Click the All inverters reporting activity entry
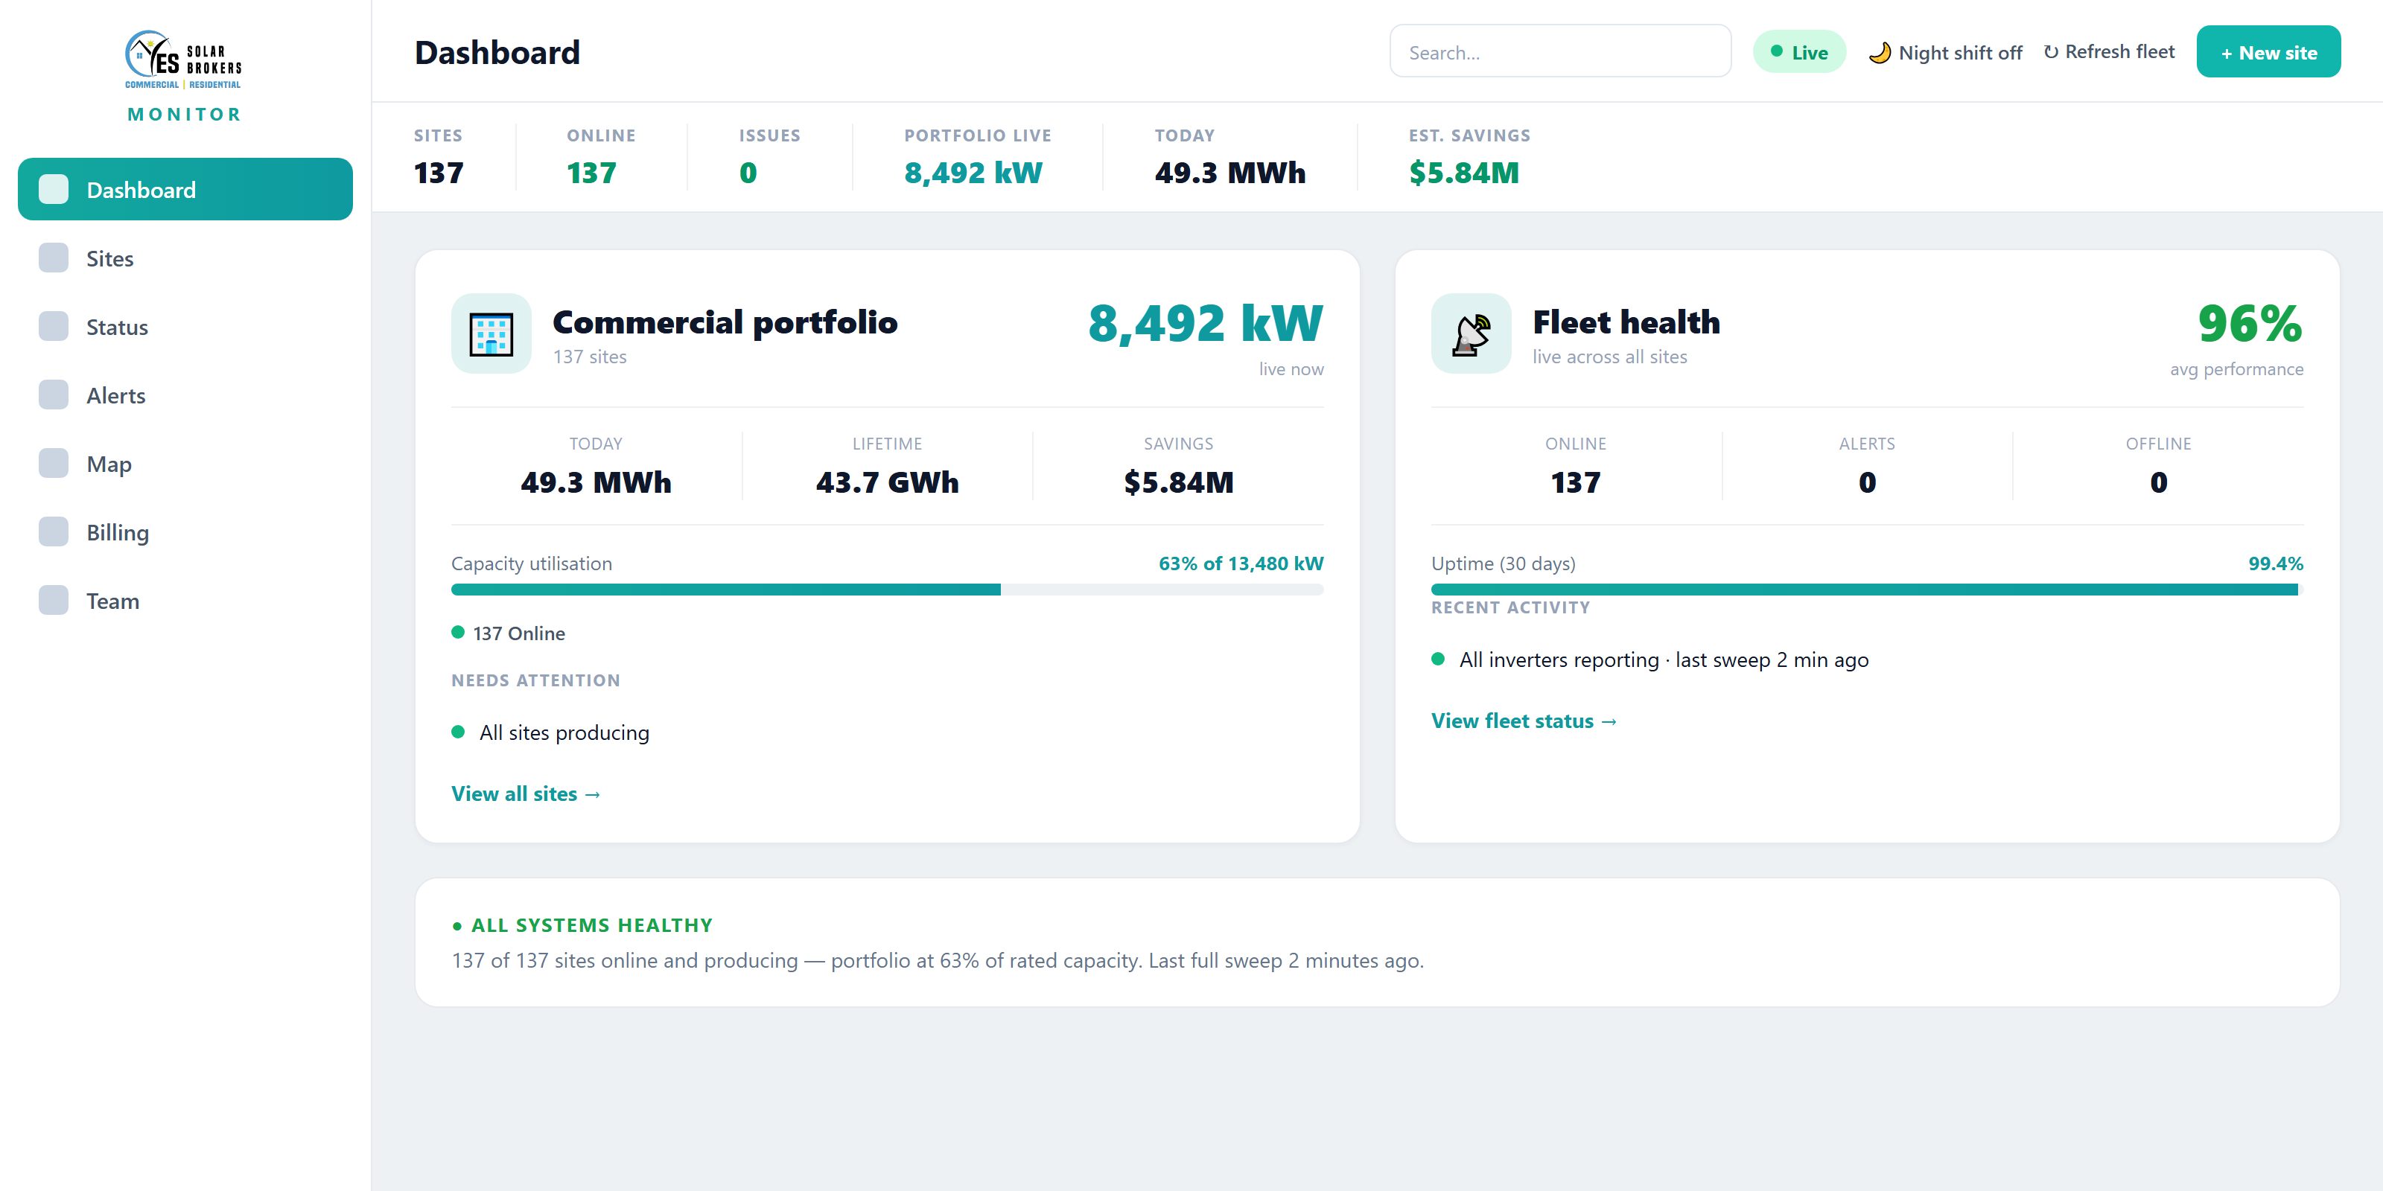Image resolution: width=2383 pixels, height=1191 pixels. 1649,660
